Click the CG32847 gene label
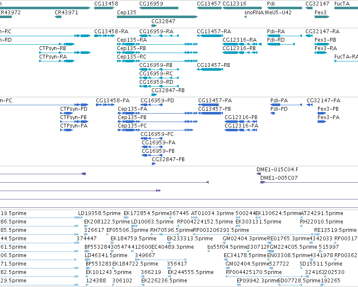Viewport: 358px width, 287px height. (163, 21)
